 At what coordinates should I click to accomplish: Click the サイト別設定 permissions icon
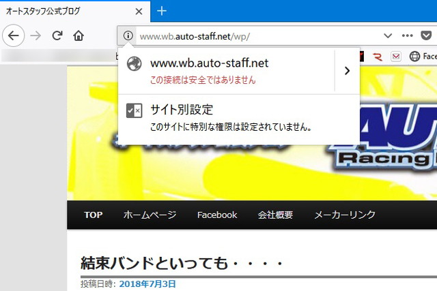(x=134, y=110)
